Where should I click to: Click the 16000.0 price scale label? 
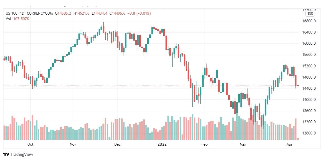pos(309,43)
